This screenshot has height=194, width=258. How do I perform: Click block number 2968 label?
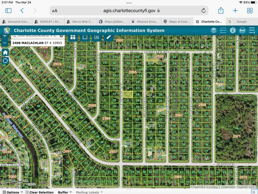[x=202, y=105]
